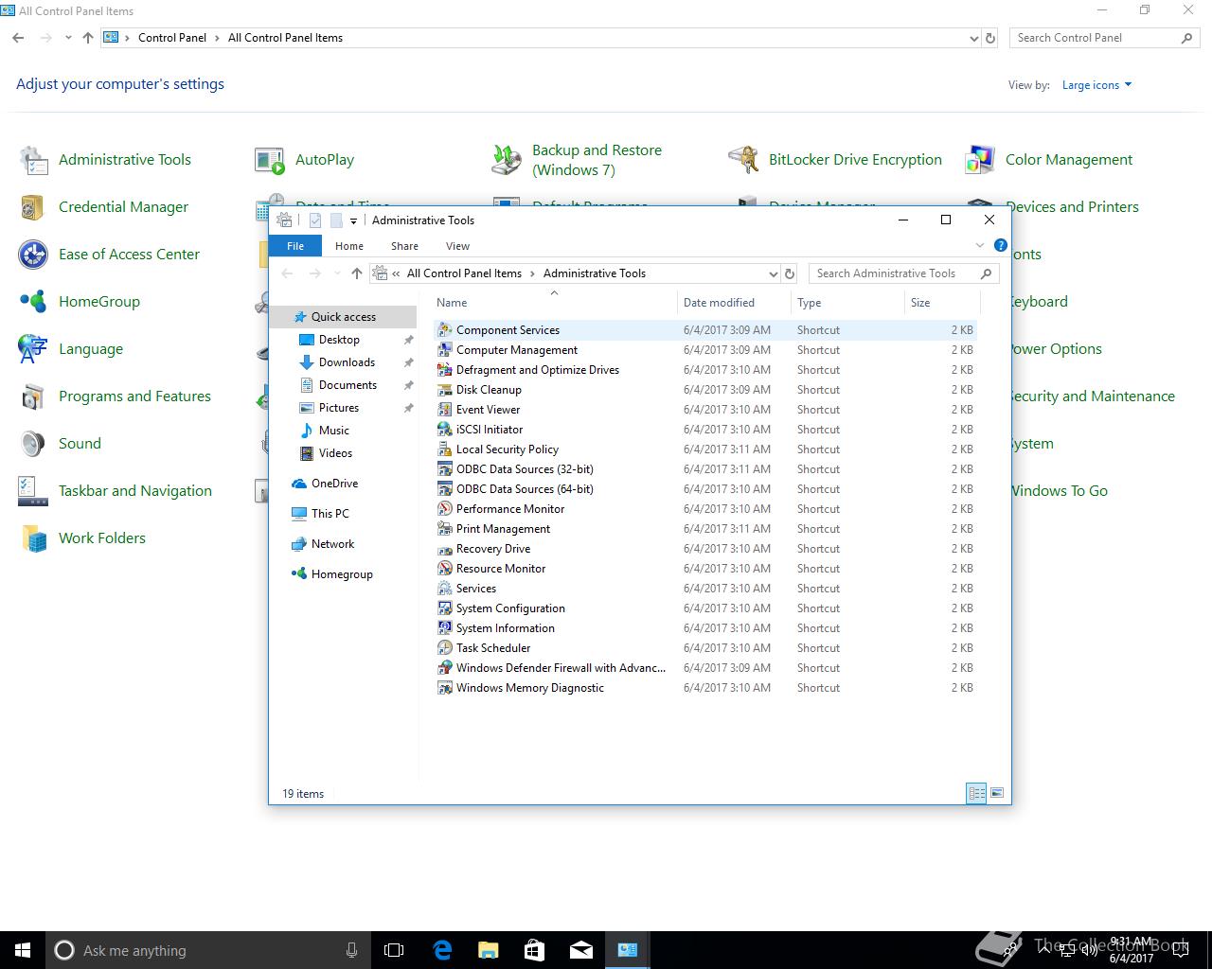The image size is (1212, 969).
Task: Open Taskbar and Navigation link
Action: click(x=135, y=491)
